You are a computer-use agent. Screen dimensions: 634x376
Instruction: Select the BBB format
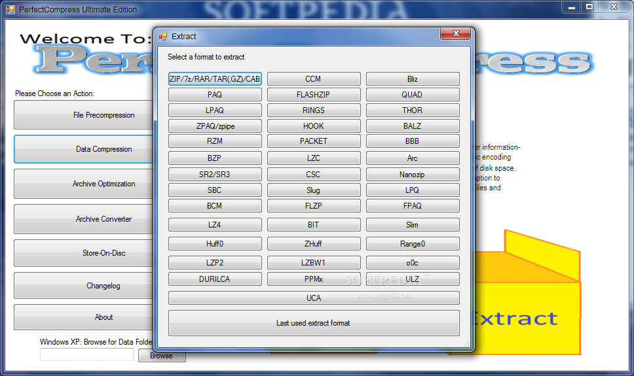[413, 141]
